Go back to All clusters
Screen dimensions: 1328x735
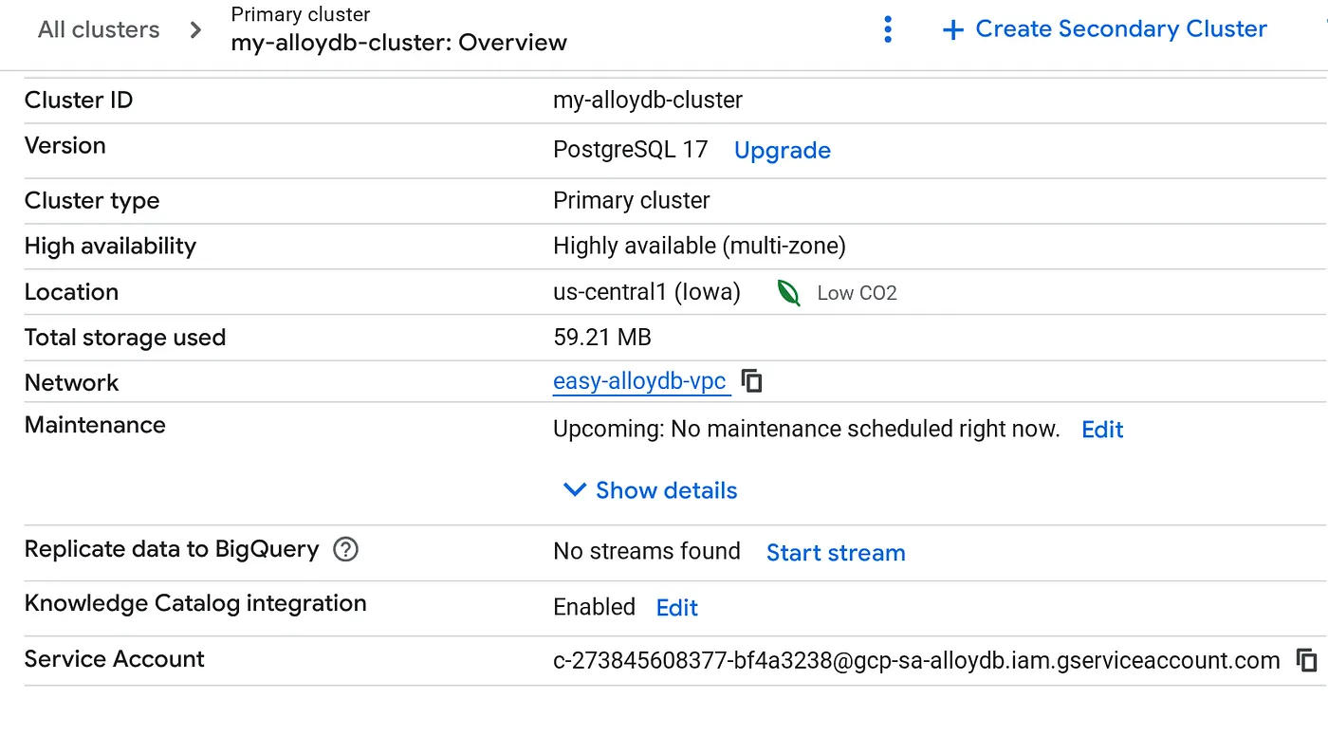click(99, 29)
